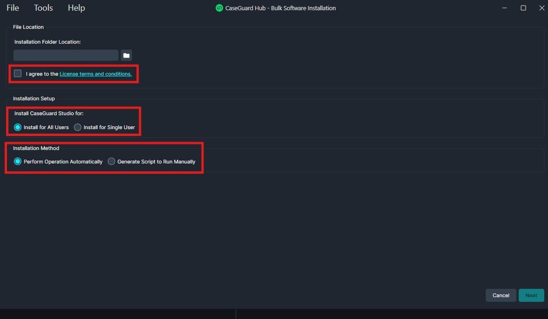Close the Bulk Software Installation window

click(541, 8)
